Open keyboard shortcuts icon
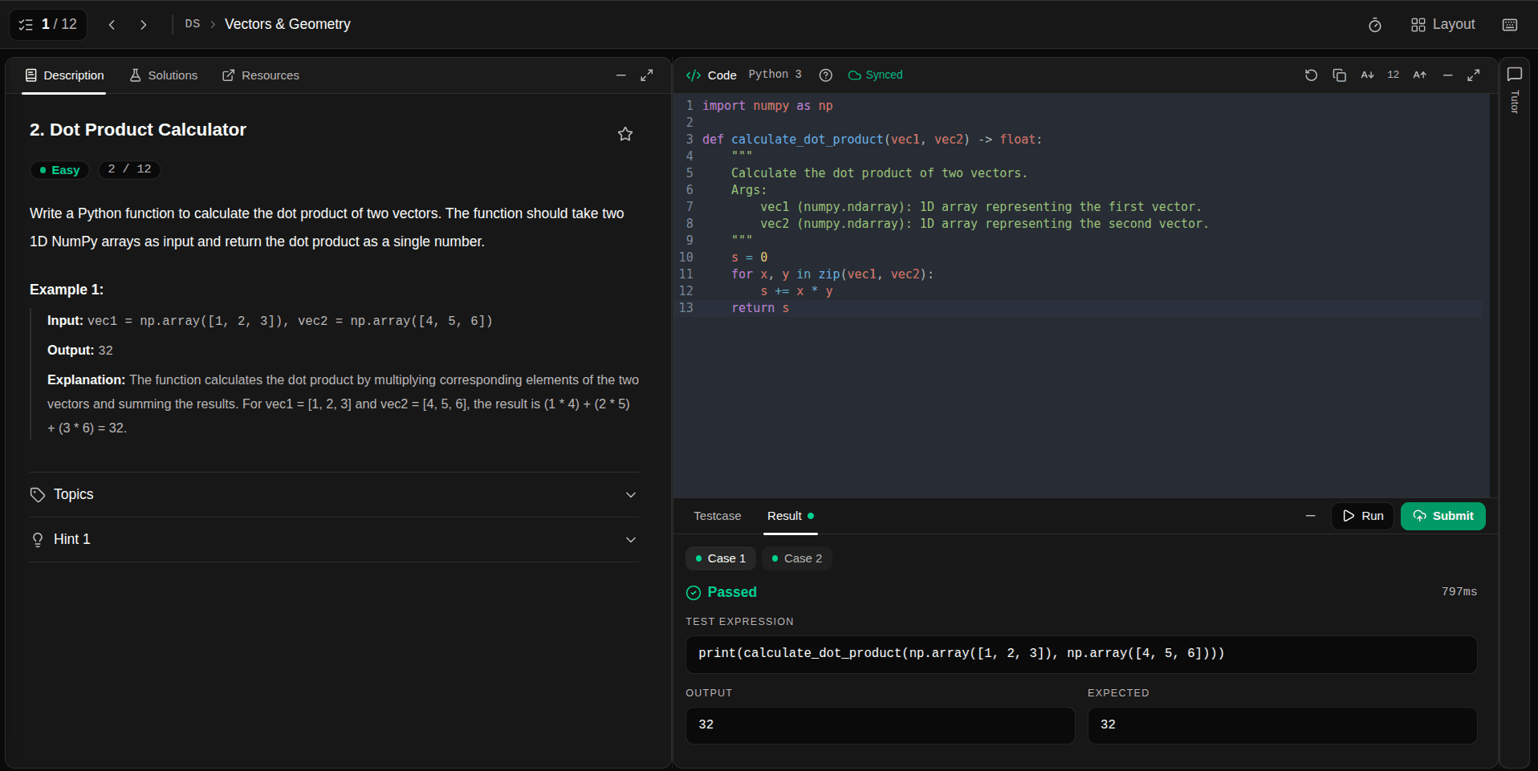1538x771 pixels. [1509, 25]
